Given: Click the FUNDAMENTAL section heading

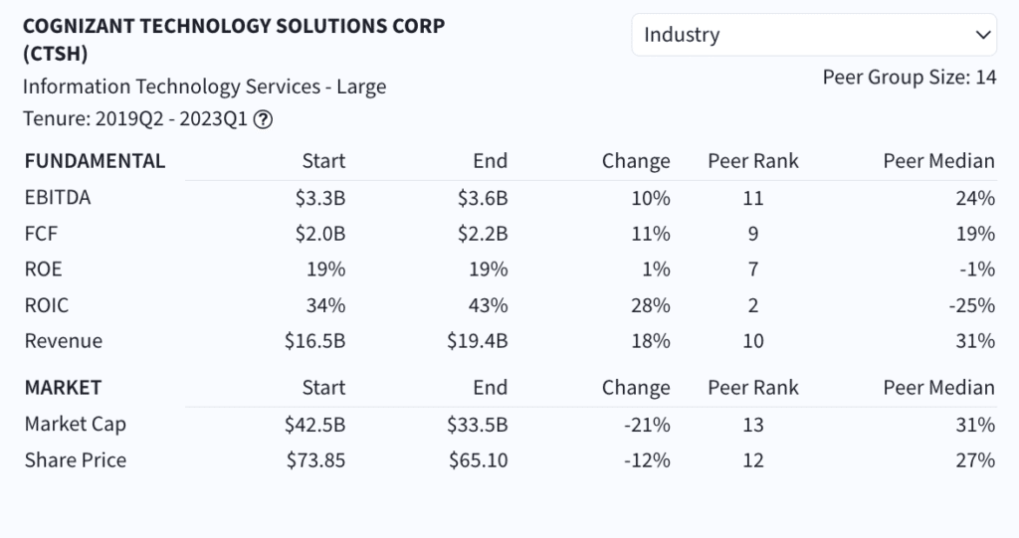Looking at the screenshot, I should [95, 161].
